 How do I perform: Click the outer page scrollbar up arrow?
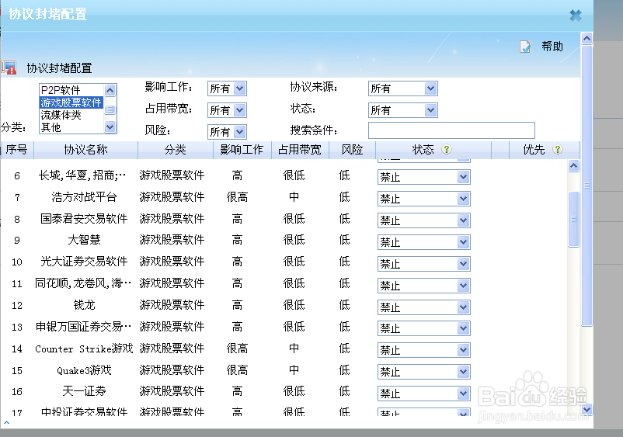pyautogui.click(x=586, y=38)
